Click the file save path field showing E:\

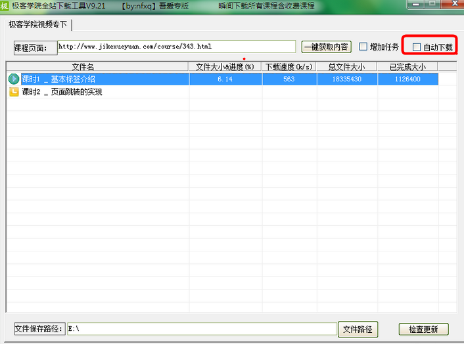(x=202, y=329)
